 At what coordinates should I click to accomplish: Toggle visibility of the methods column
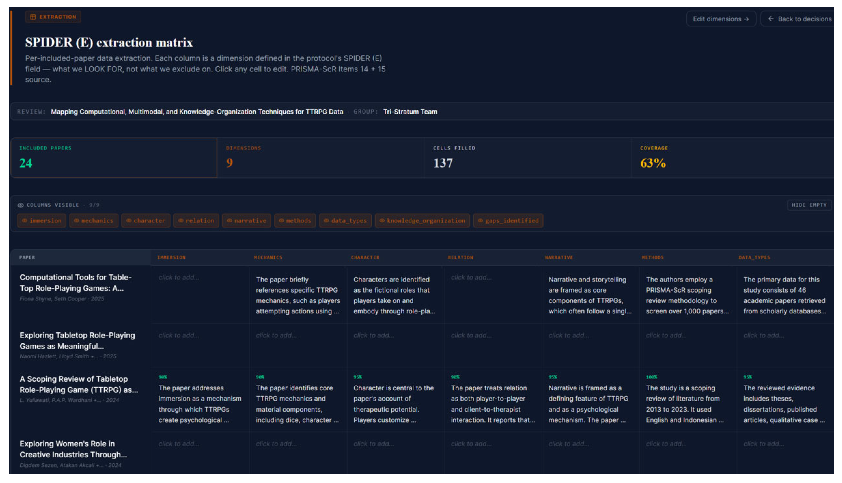coord(295,221)
